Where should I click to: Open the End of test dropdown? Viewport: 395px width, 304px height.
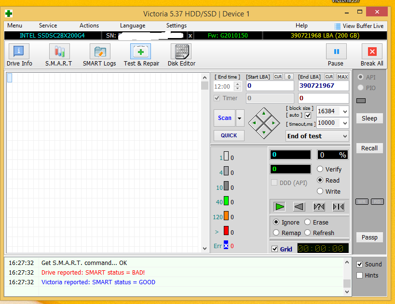pyautogui.click(x=345, y=136)
